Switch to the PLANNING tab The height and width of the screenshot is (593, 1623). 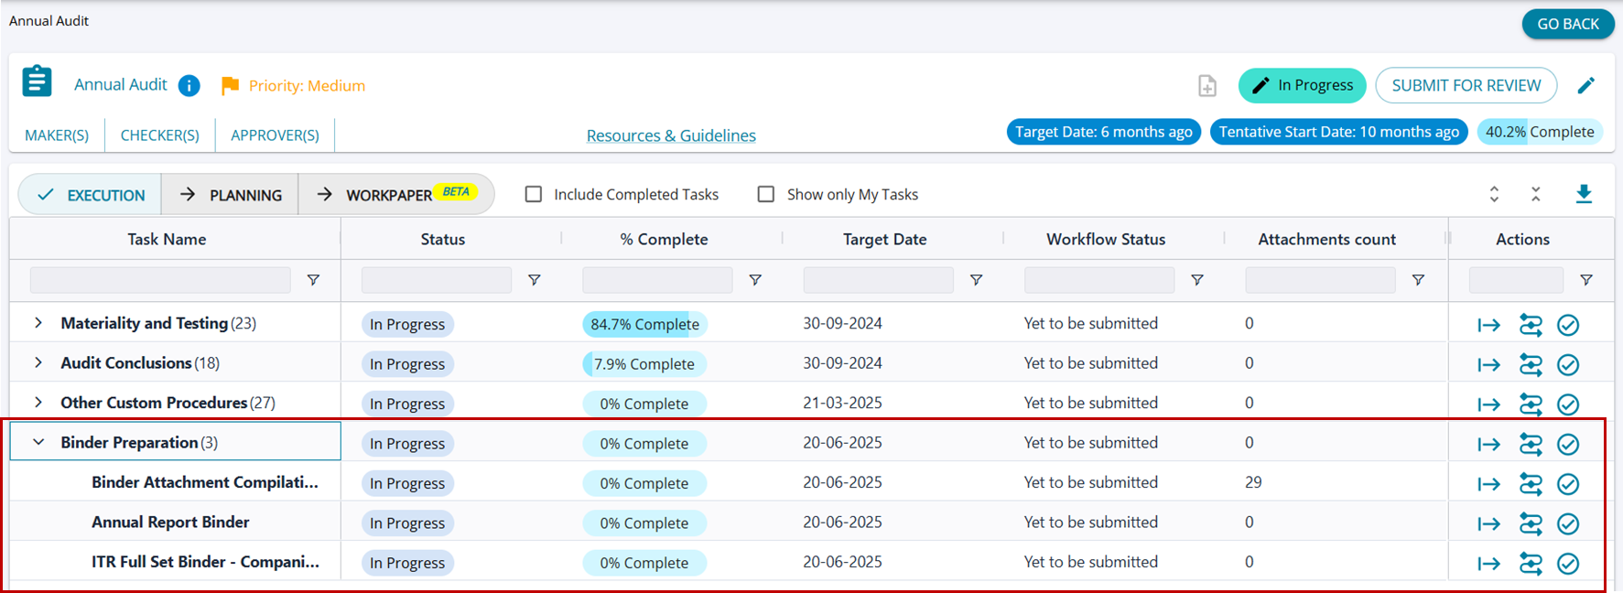click(x=231, y=195)
